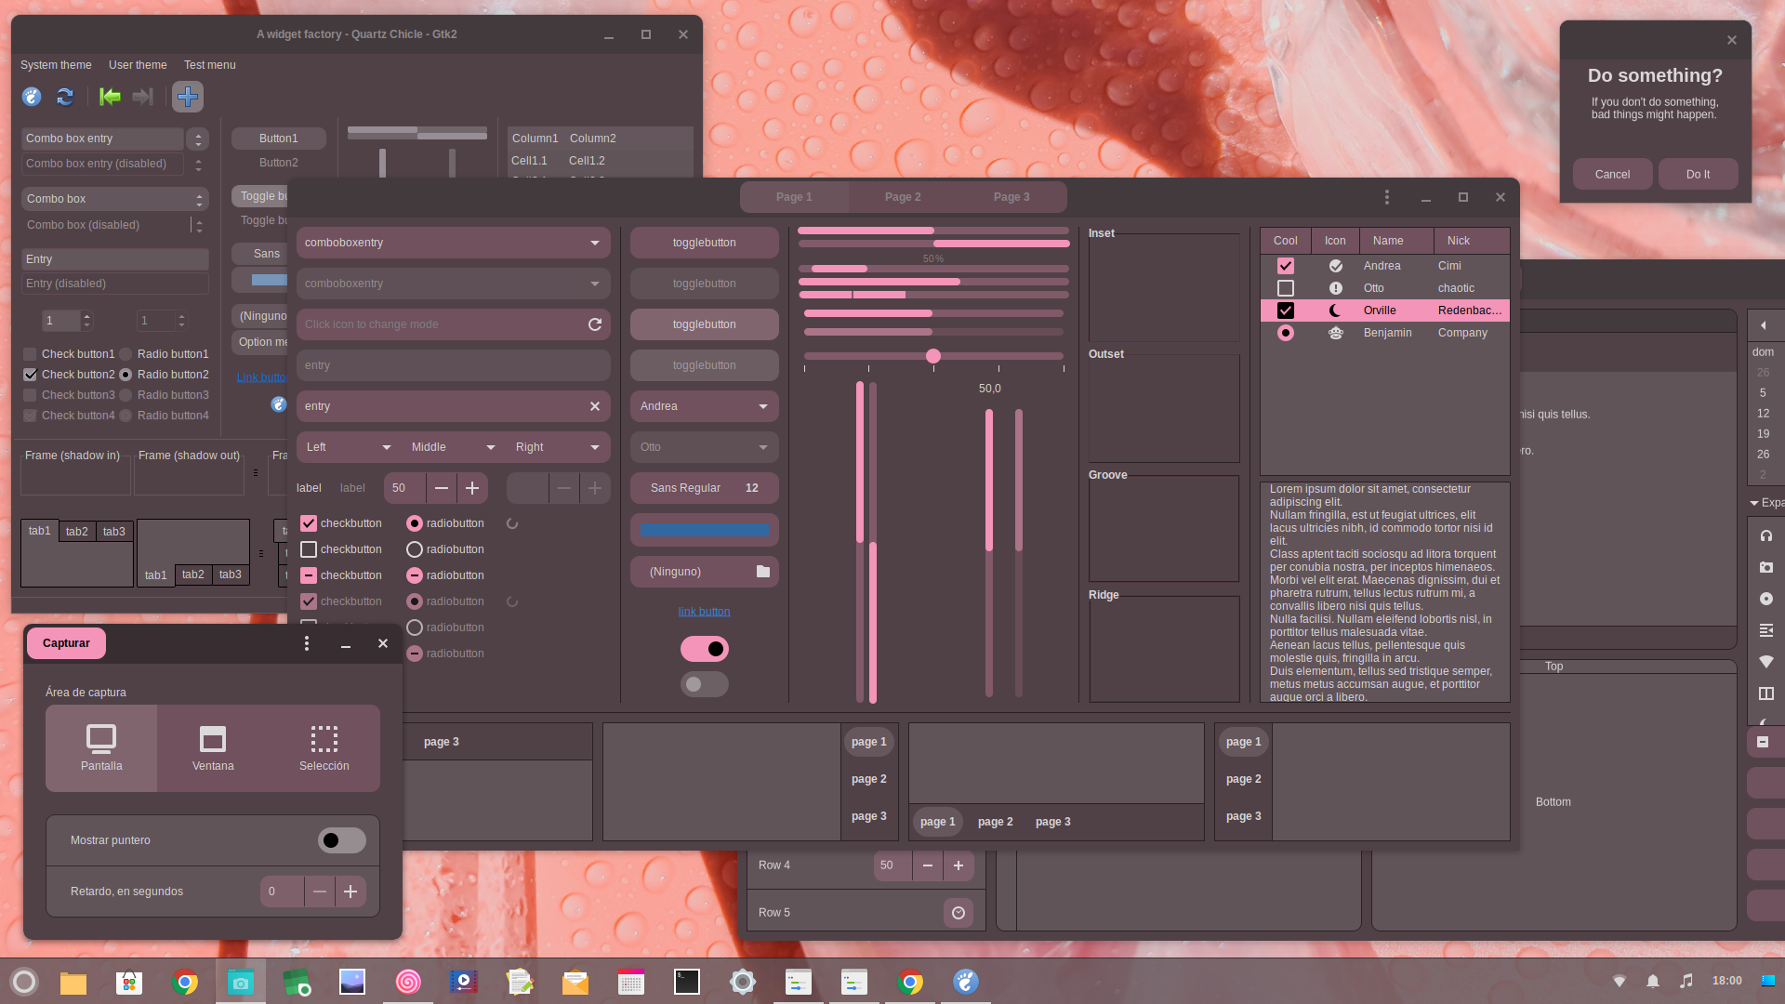Click the wifi icon in the right sidebar list
This screenshot has width=1785, height=1004.
1766,662
